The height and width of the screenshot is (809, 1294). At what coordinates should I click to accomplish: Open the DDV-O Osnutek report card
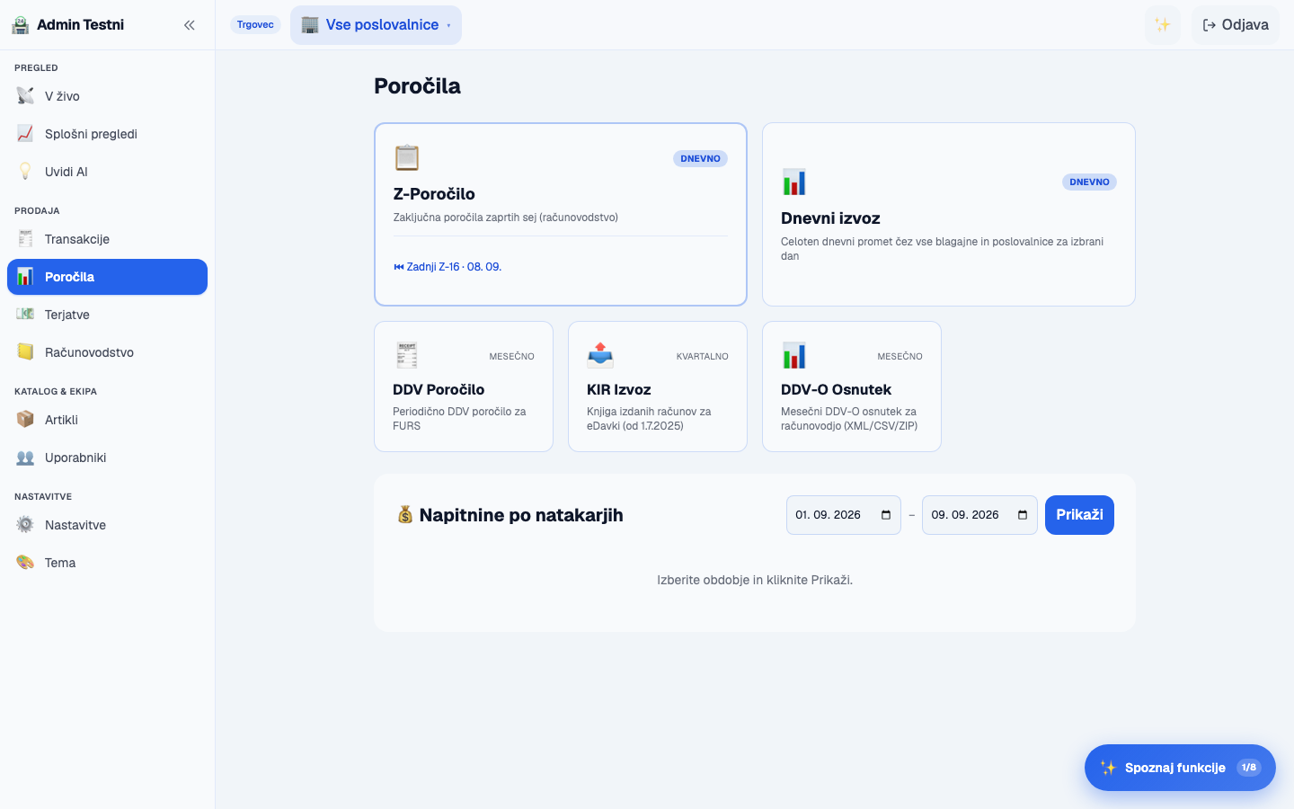pos(852,387)
